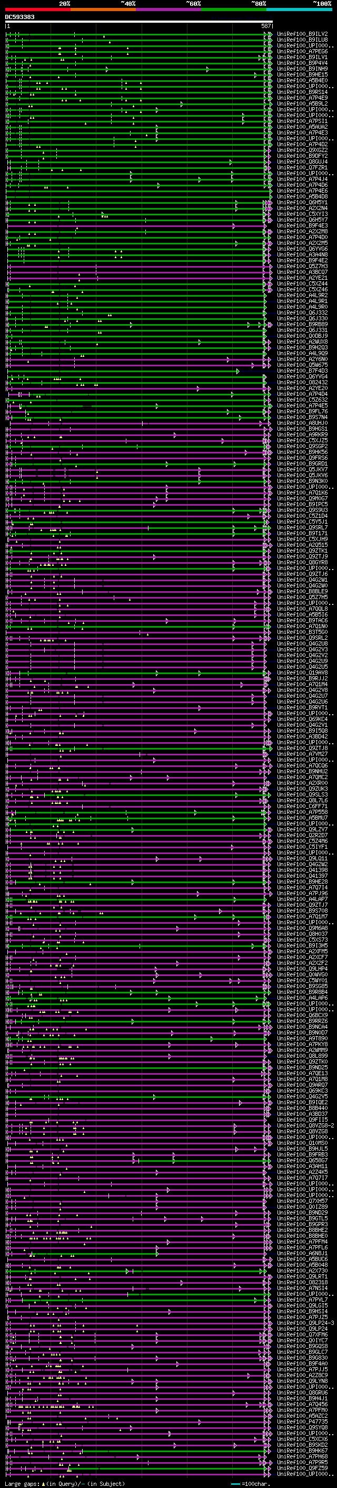Select the UniRef100_B9RS14 label
337x1488 pixels.
click(302, 92)
